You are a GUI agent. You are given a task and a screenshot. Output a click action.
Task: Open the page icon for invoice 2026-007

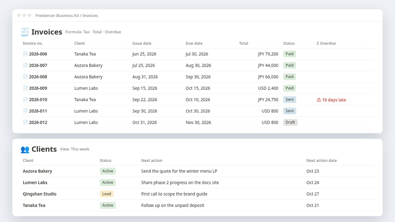click(25, 66)
